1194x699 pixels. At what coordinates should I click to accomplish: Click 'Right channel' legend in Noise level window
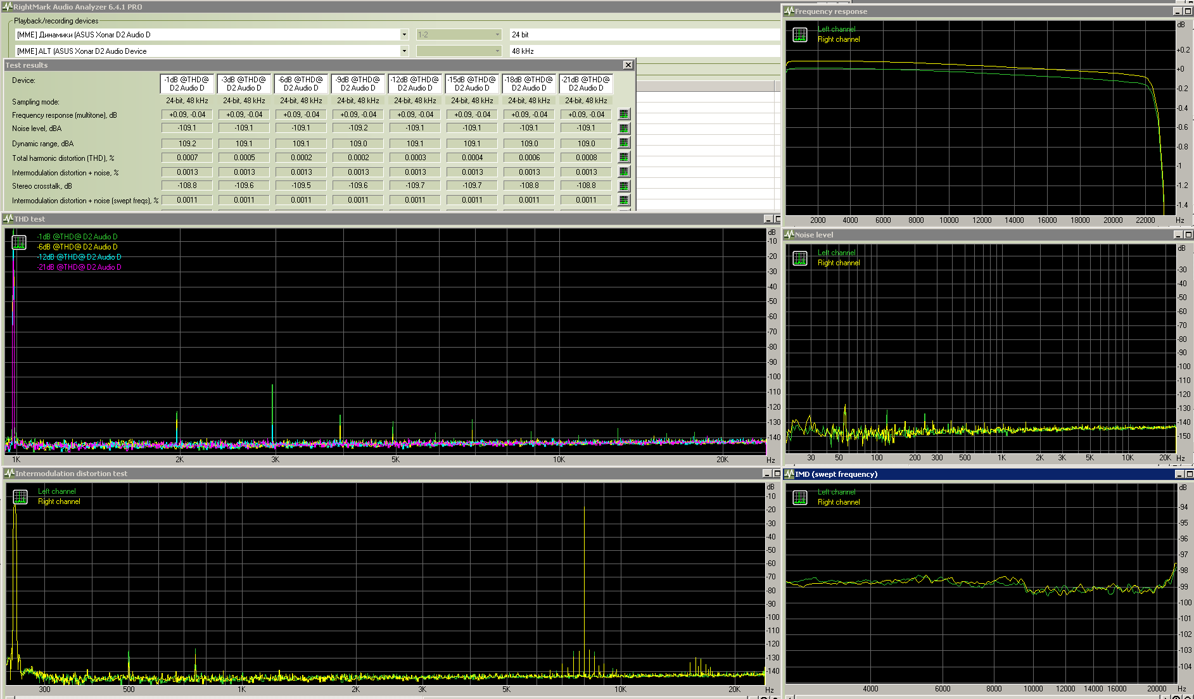[x=839, y=263]
